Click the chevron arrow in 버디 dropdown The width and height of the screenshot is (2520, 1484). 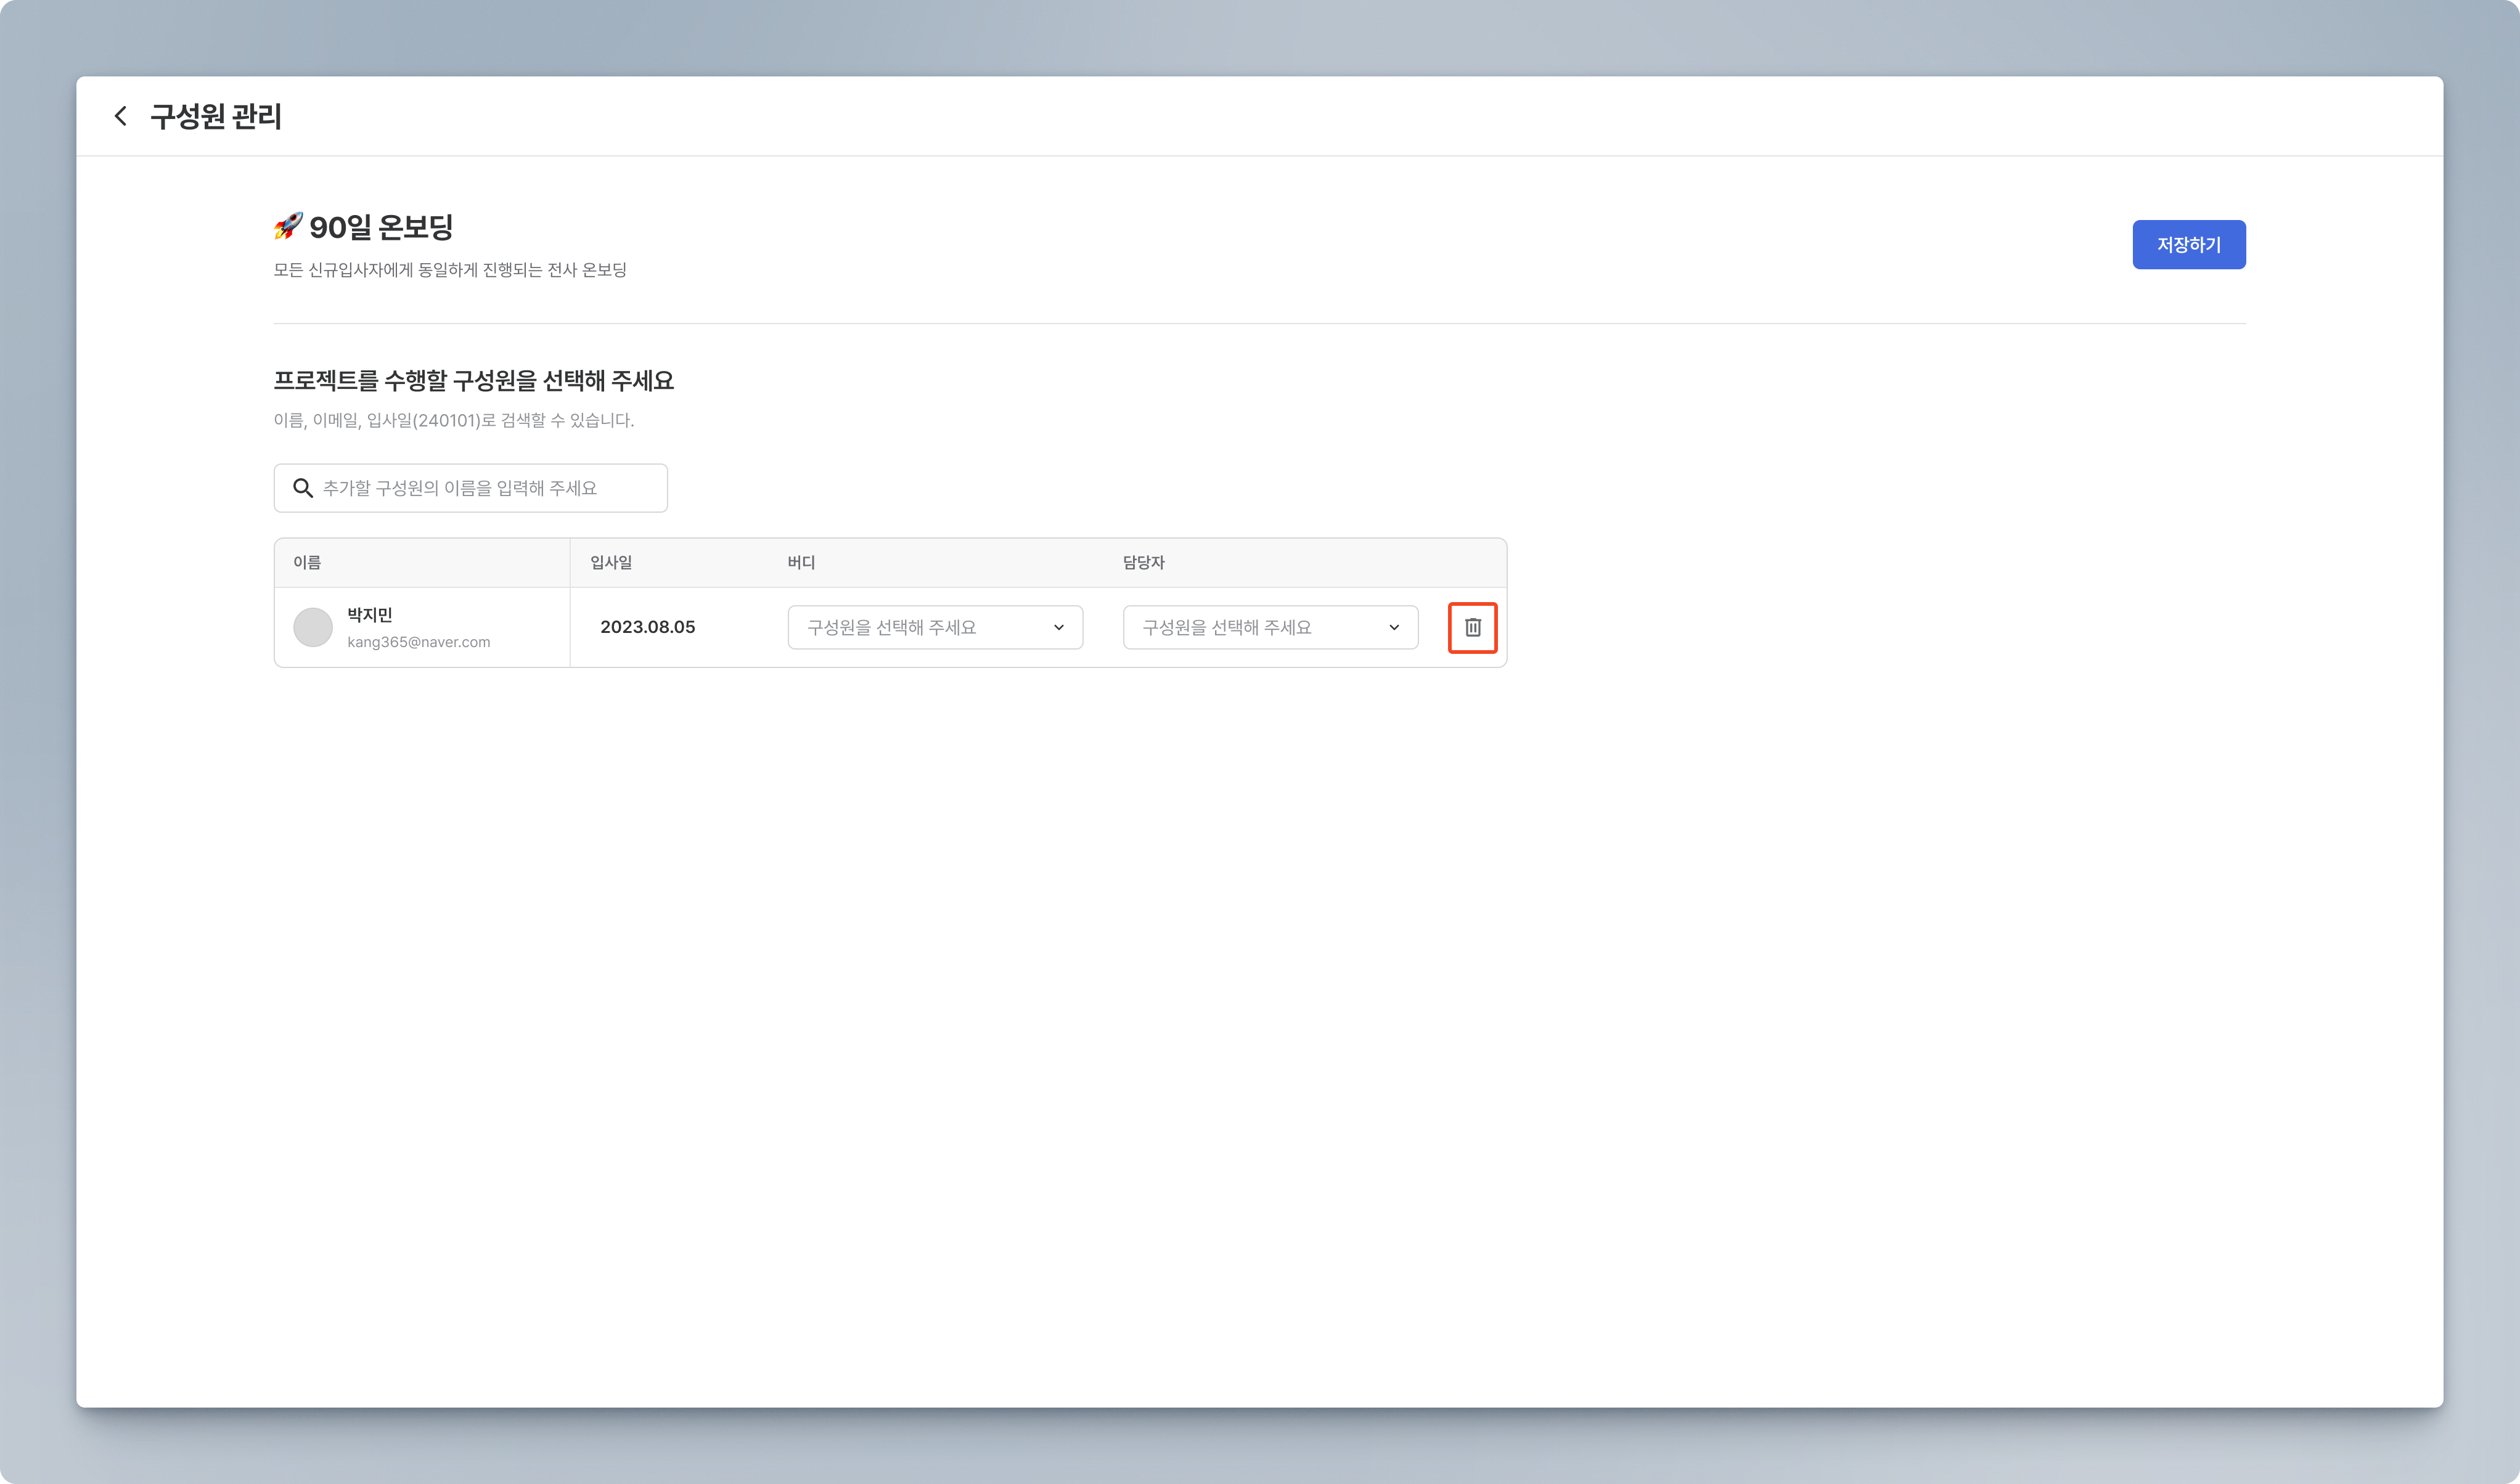point(1059,627)
